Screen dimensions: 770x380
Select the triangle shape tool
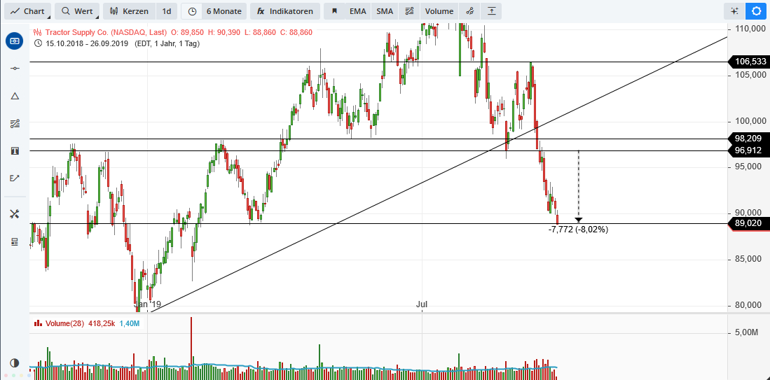(15, 96)
